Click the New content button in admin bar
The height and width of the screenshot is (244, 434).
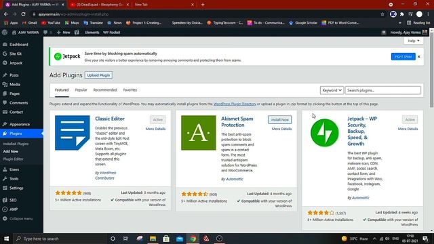63,33
